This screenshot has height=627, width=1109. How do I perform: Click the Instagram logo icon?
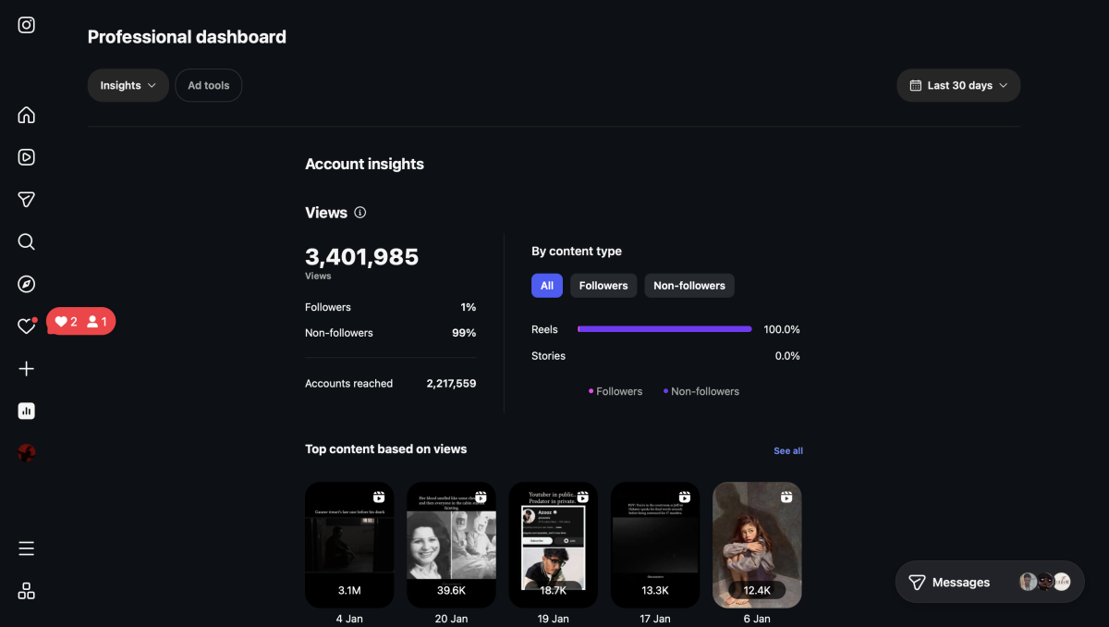[x=27, y=25]
